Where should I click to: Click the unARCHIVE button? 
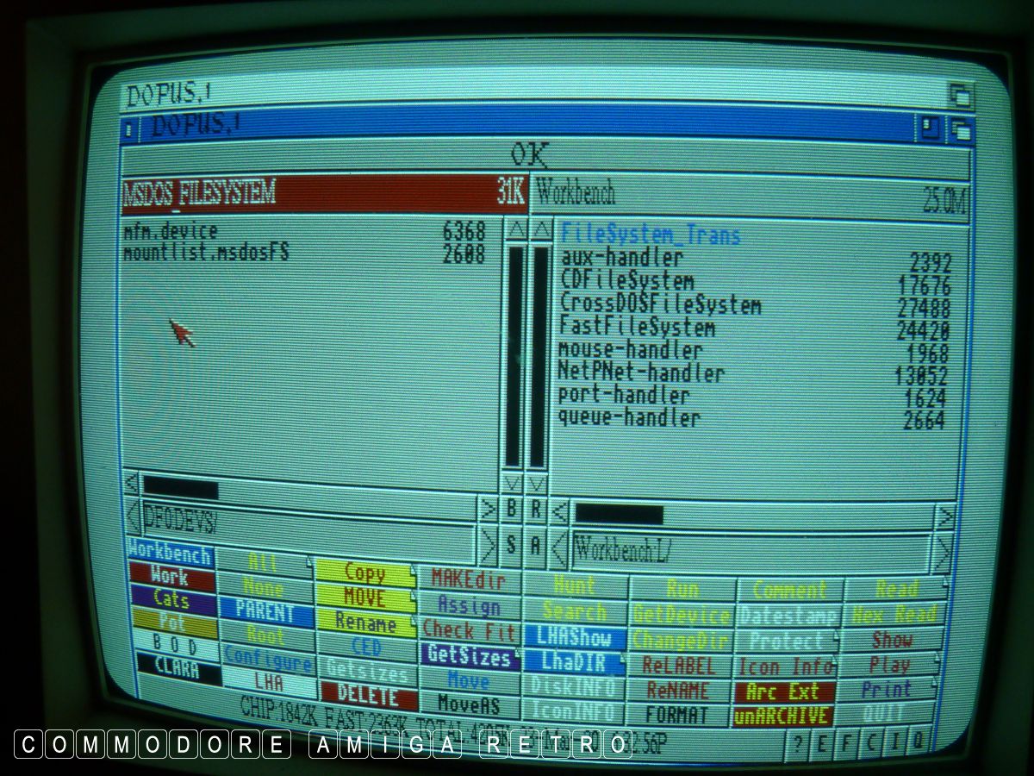tap(782, 717)
